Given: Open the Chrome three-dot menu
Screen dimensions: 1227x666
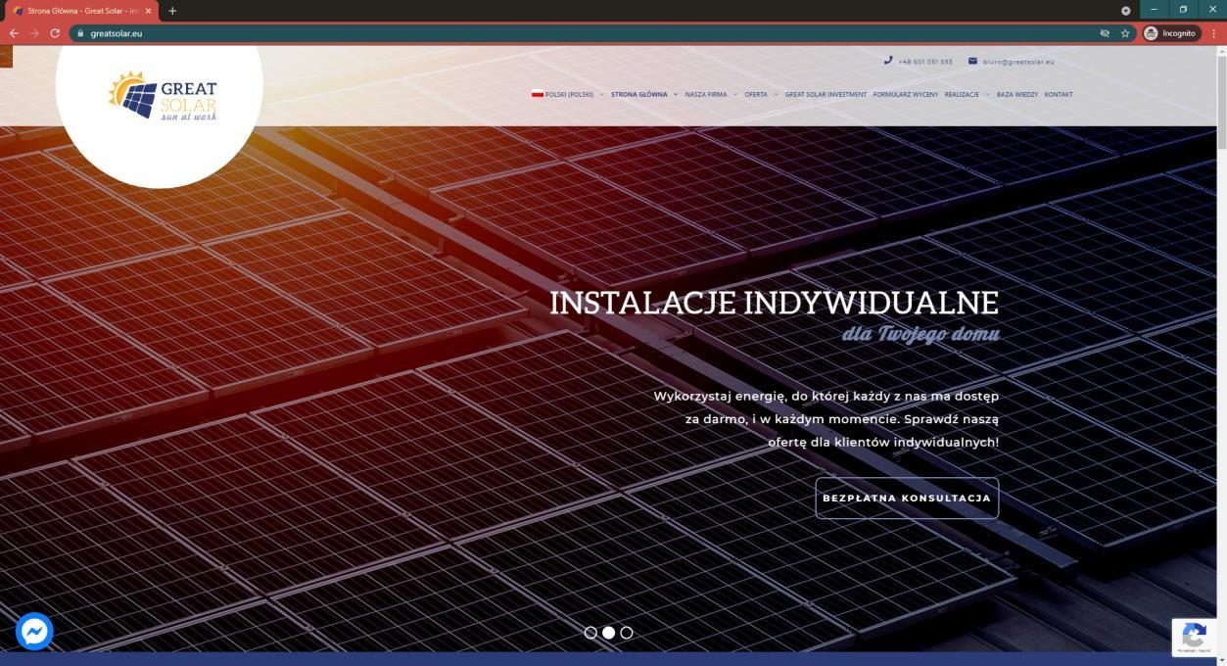Looking at the screenshot, I should 1214,32.
